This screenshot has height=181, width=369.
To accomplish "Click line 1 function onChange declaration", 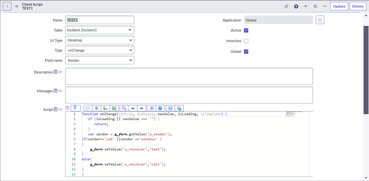I will tap(154, 114).
